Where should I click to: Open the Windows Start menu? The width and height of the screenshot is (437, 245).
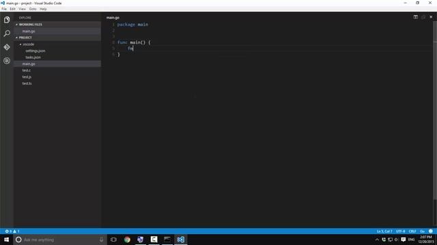pos(6,240)
